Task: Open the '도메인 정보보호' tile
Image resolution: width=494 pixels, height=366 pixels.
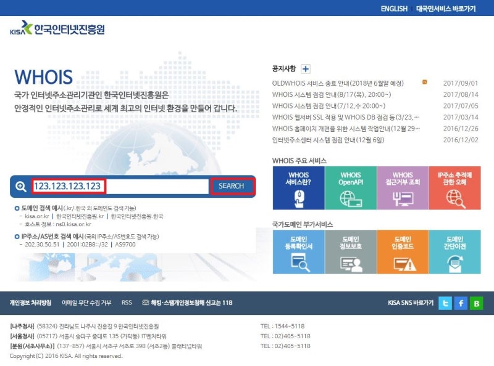Action: coord(351,252)
